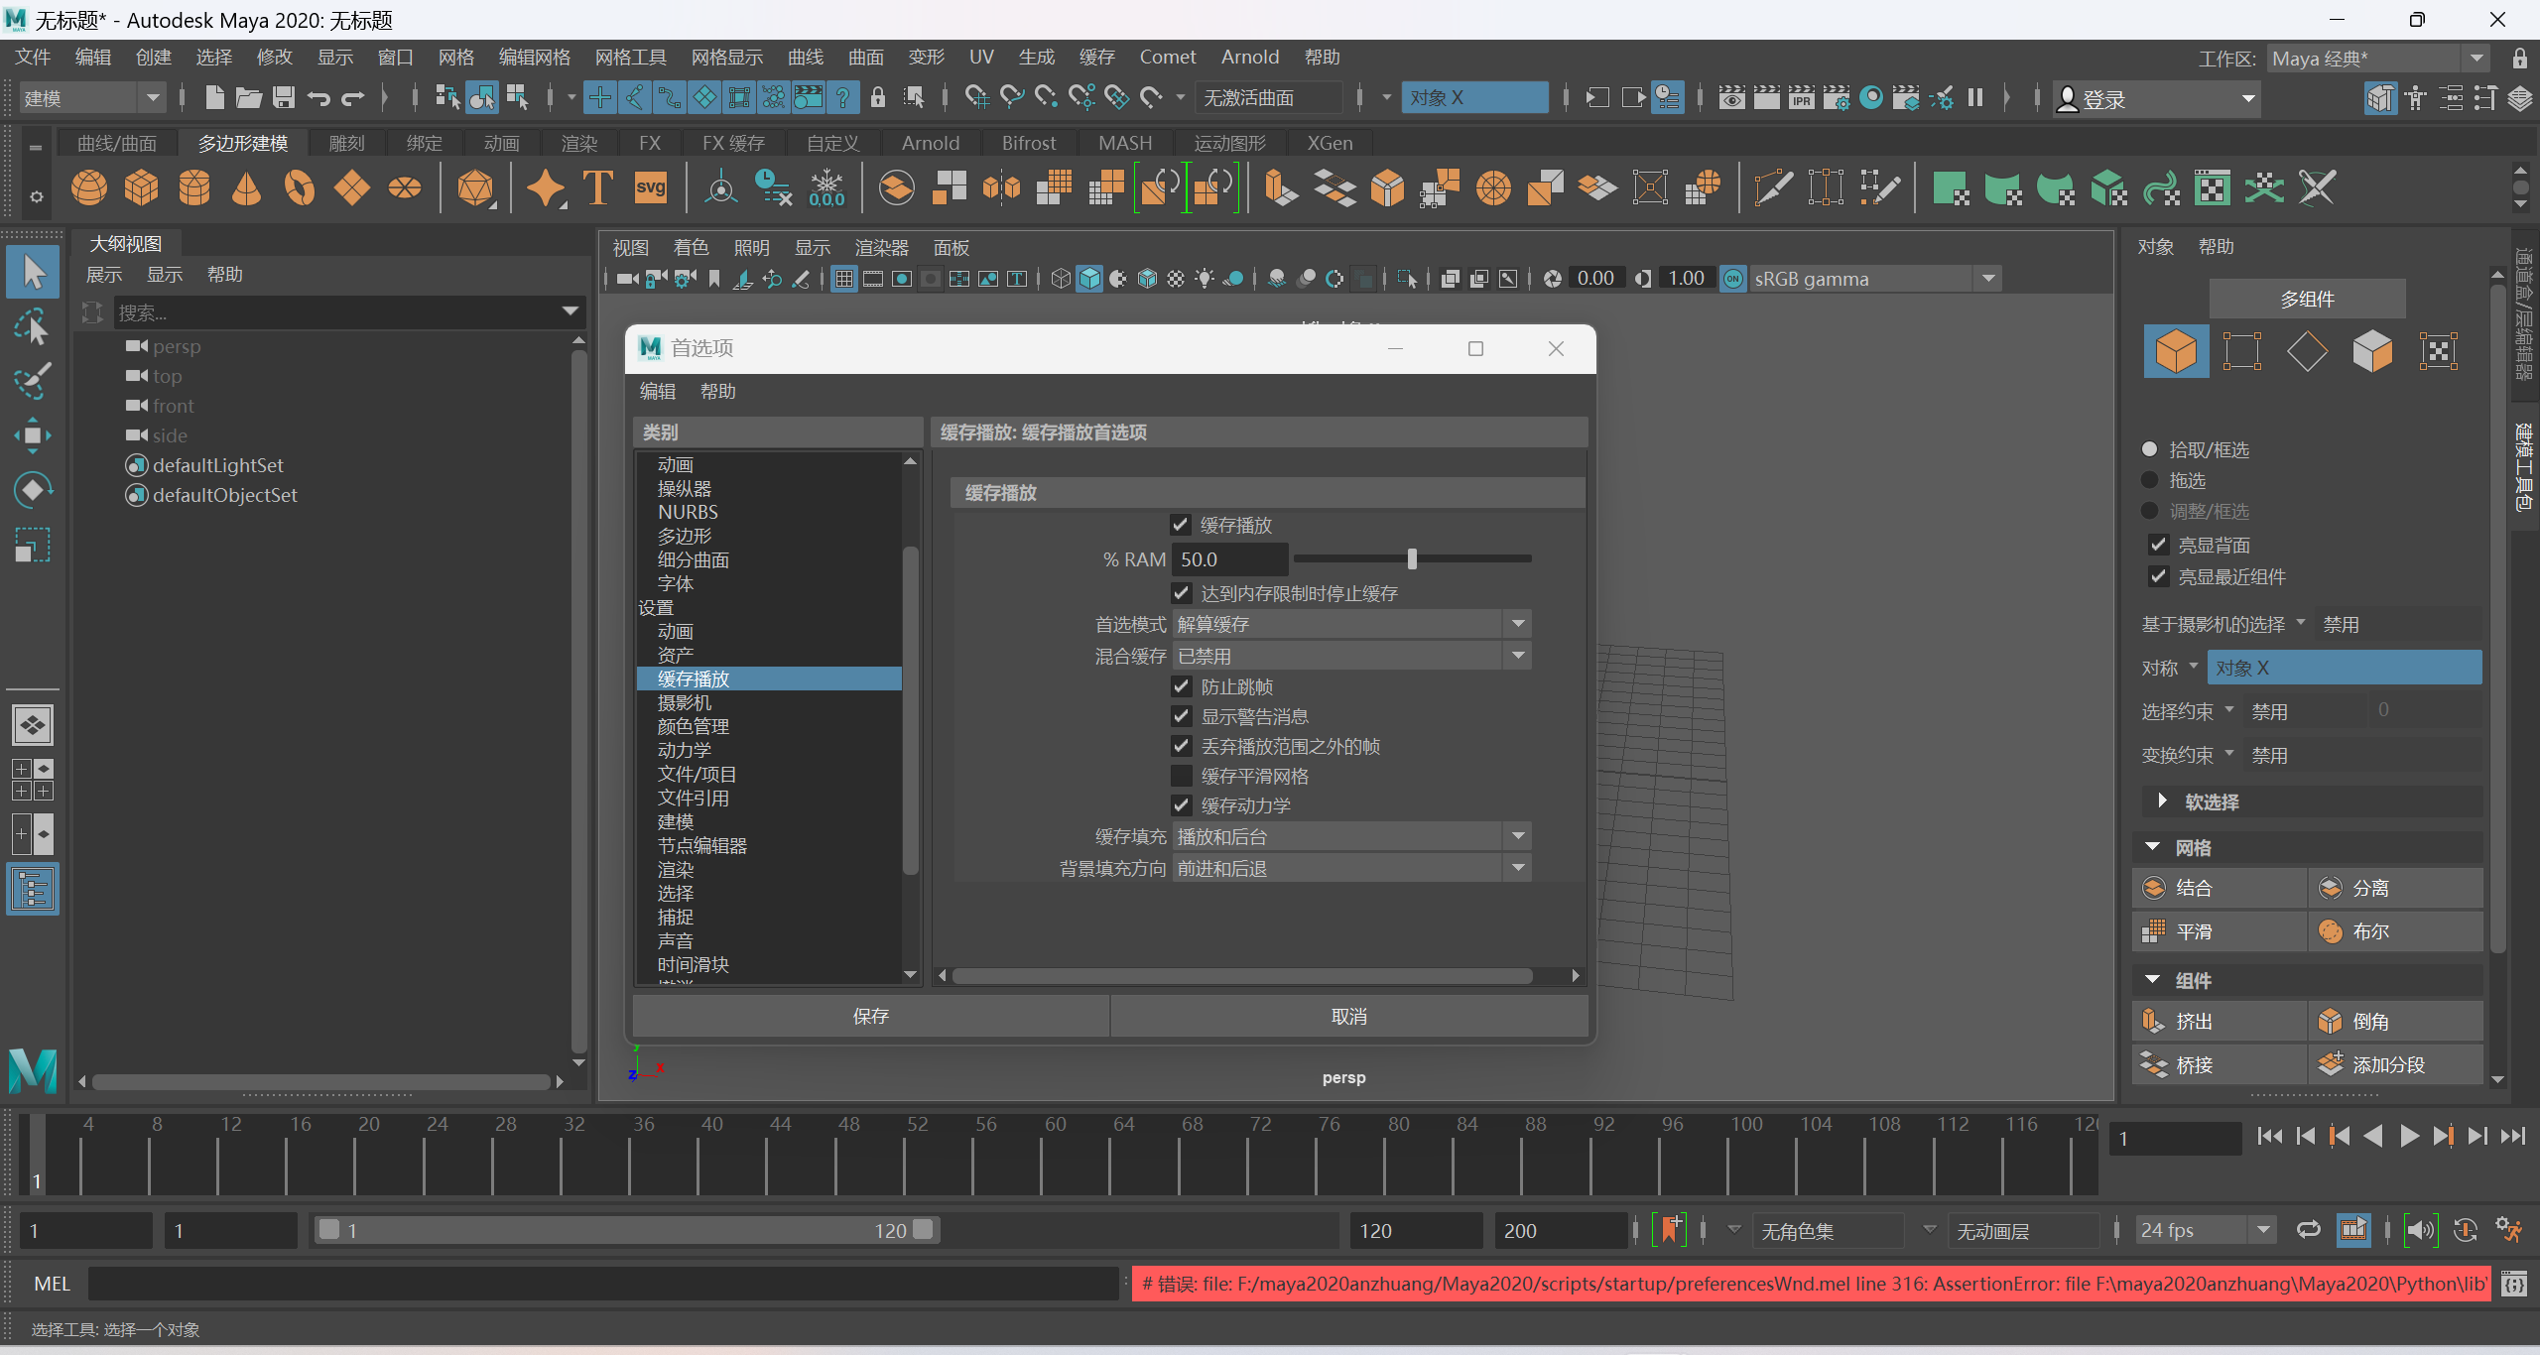Toggle the 显示警告消息 checkbox
The height and width of the screenshot is (1355, 2540).
(x=1181, y=716)
